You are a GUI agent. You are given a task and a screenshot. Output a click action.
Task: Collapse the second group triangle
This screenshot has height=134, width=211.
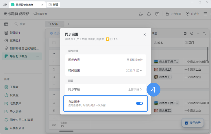click(54, 95)
